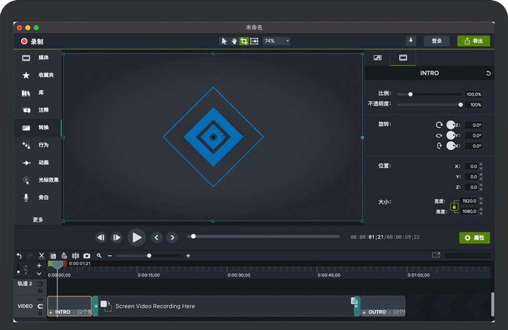This screenshot has height=330, width=508.
Task: Click the scissors cut icon on timeline
Action: coord(42,256)
